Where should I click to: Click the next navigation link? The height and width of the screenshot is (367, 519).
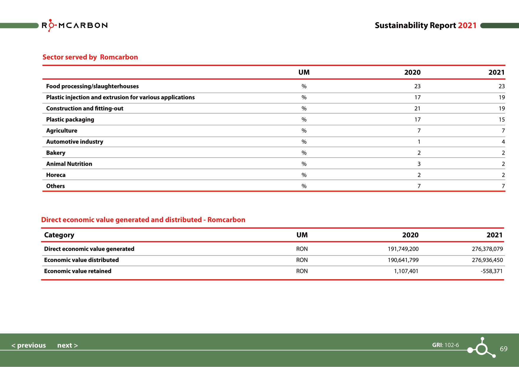(x=67, y=345)
